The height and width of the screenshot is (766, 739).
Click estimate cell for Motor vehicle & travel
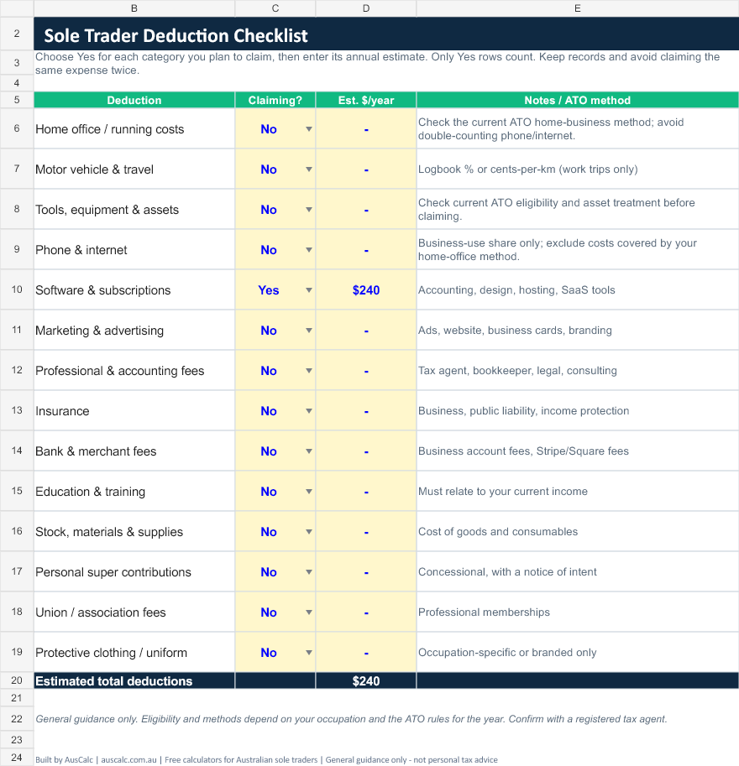coord(366,169)
